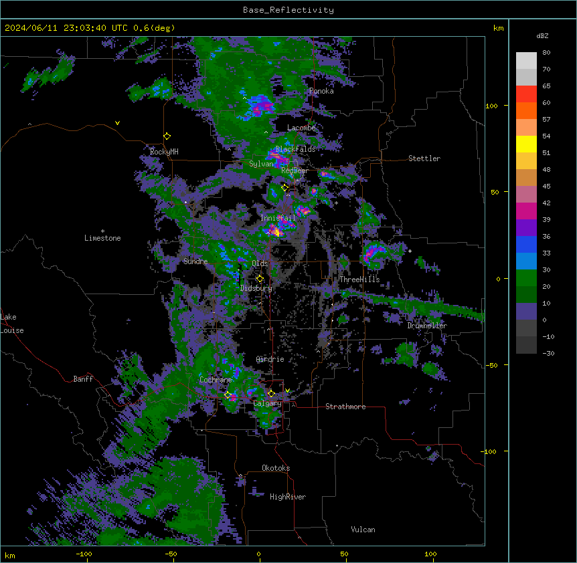Click the yellow diamond marker above Calgary

pos(271,394)
